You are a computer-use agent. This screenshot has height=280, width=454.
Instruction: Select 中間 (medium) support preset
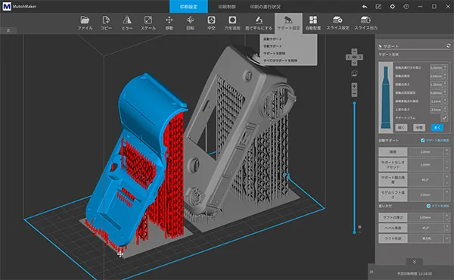pos(419,127)
